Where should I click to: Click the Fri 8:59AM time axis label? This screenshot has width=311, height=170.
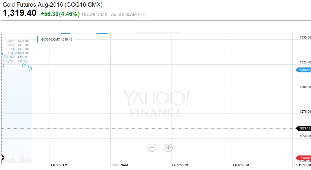click(x=120, y=165)
